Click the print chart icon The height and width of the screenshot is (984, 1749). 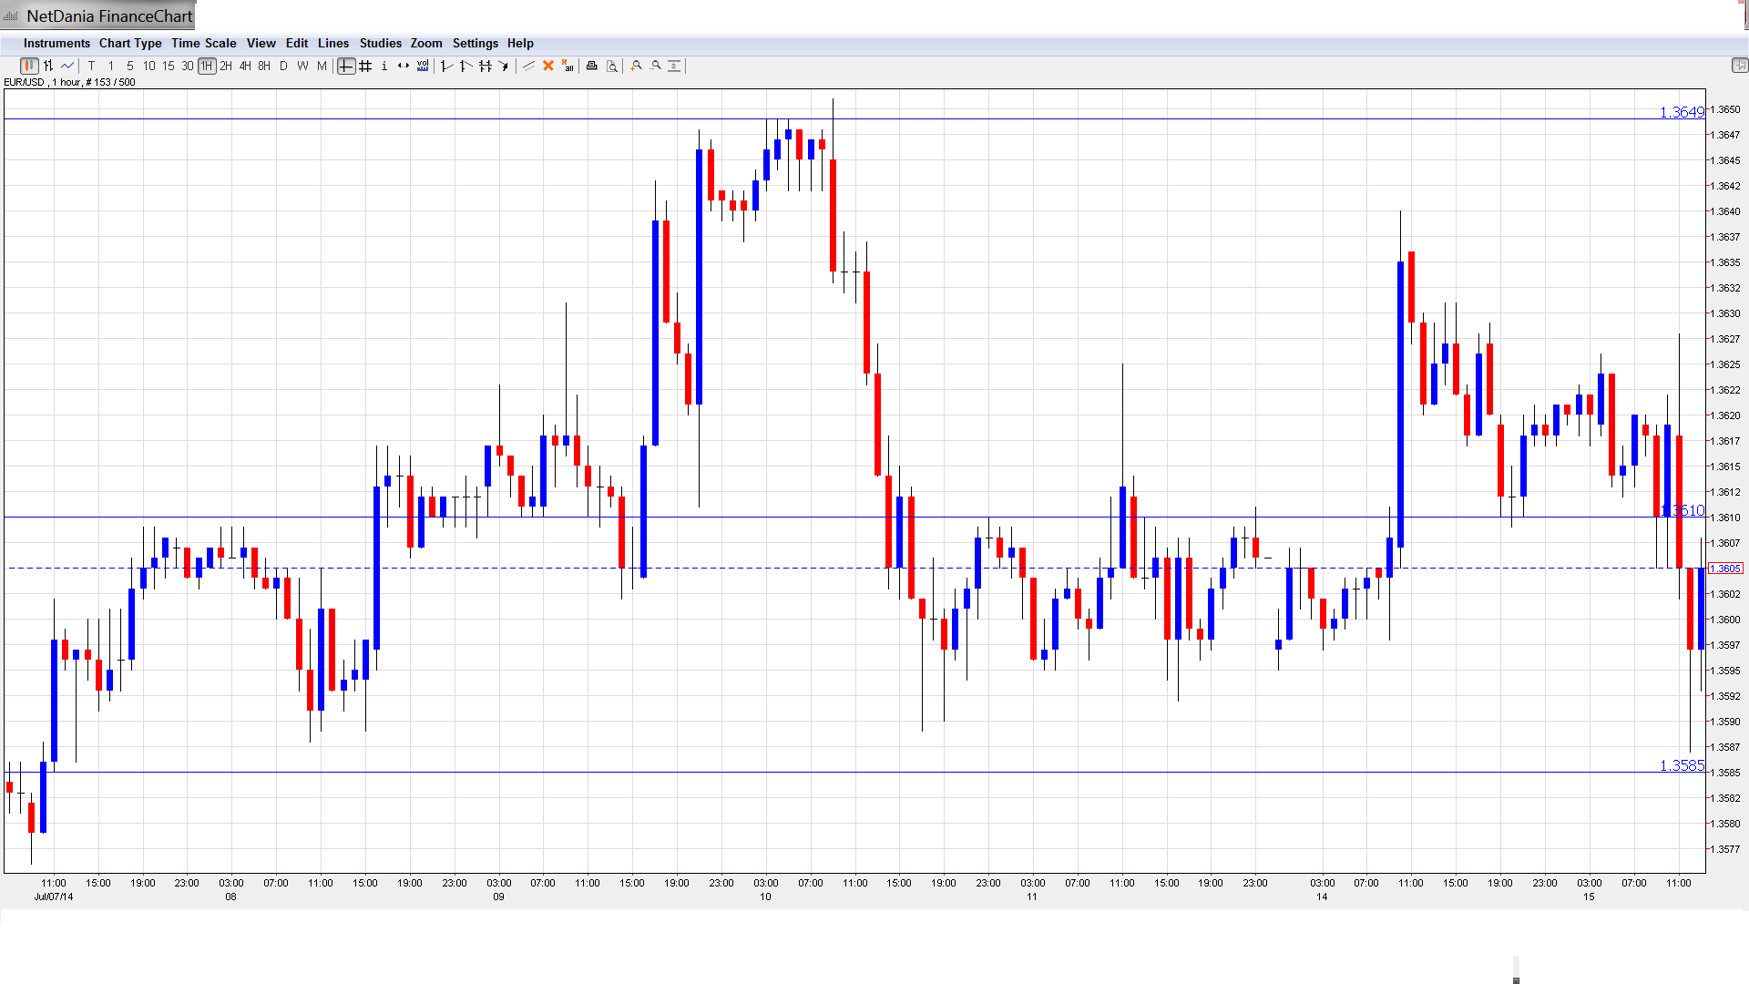click(x=592, y=66)
